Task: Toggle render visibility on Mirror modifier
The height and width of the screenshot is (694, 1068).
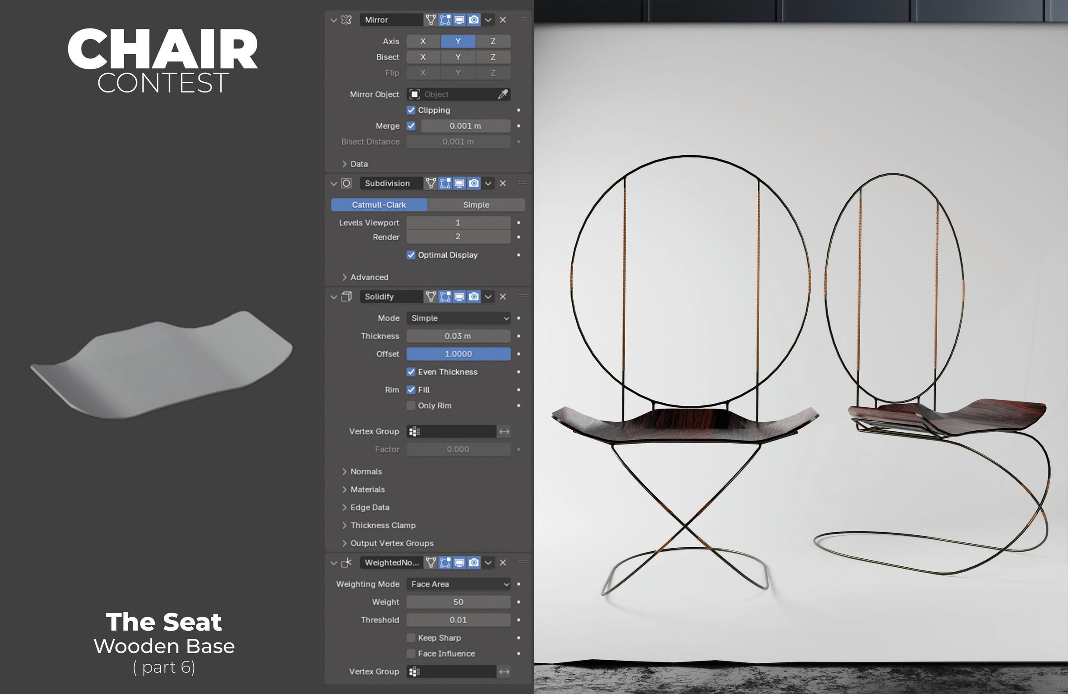Action: pyautogui.click(x=473, y=20)
